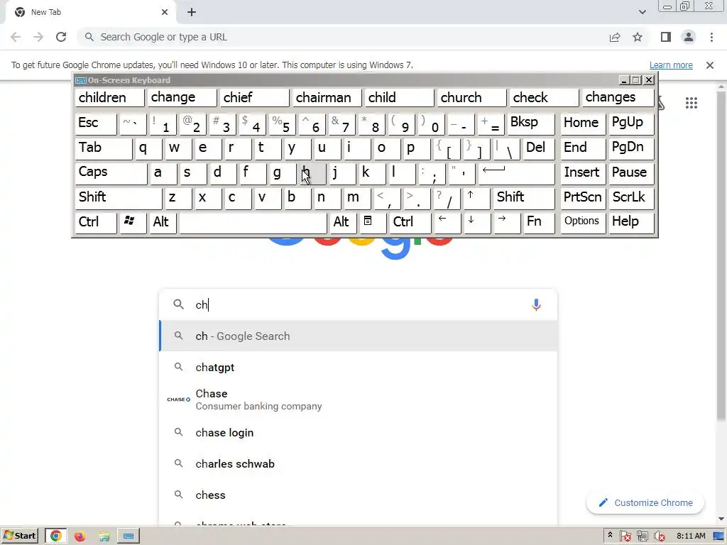Open the Google apps grid
The image size is (727, 545).
tap(692, 103)
